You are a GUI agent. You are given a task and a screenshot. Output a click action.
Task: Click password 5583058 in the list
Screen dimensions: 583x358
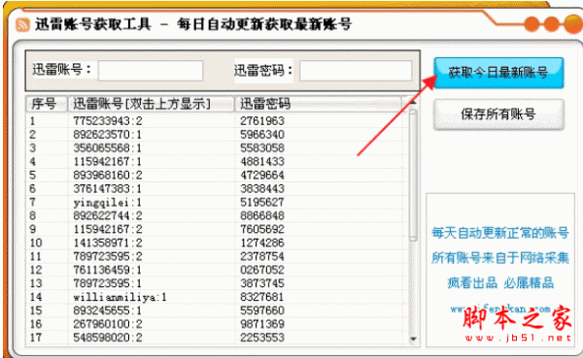click(262, 148)
